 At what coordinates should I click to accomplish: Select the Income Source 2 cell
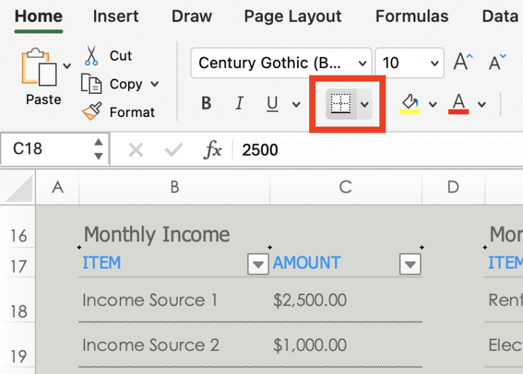tap(174, 345)
